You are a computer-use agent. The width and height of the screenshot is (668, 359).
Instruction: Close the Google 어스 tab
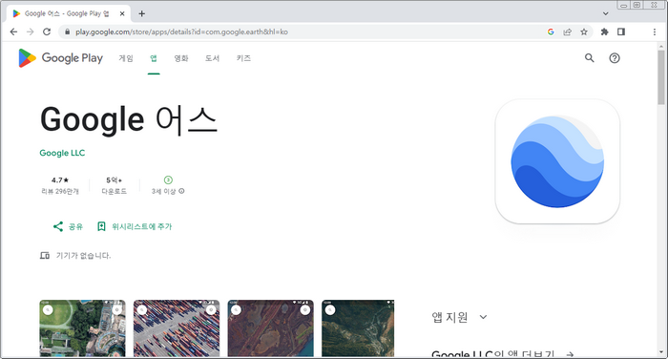click(x=122, y=13)
